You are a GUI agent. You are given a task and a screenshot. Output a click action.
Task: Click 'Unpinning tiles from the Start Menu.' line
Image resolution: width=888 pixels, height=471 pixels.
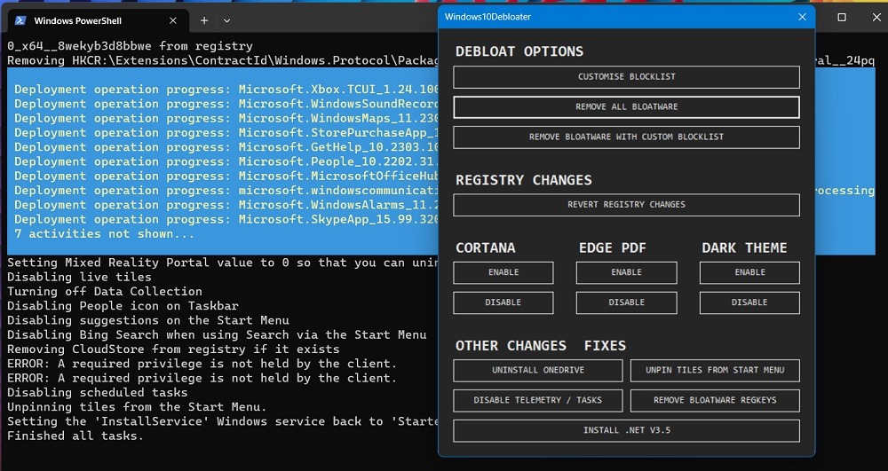137,407
